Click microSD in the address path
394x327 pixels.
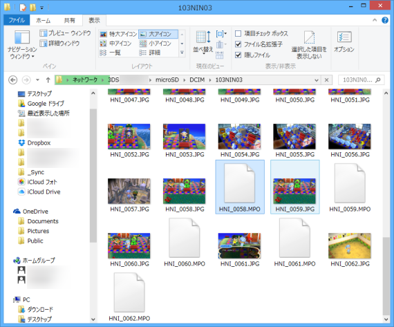pos(167,80)
